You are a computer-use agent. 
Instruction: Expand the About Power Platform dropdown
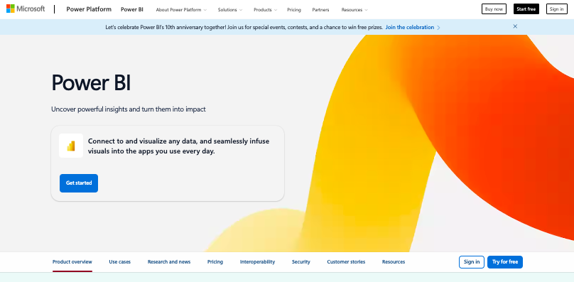(x=181, y=10)
